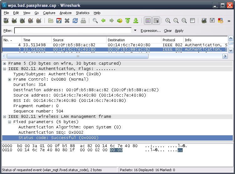Image resolution: width=235 pixels, height=174 pixels.
Task: Jump to the last packet arrow
Action: pos(136,21)
